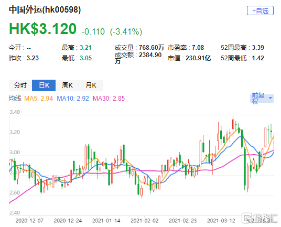This screenshot has height=227, width=281.
Task: Open the 周K weekly chart tab
Action: pyautogui.click(x=67, y=85)
